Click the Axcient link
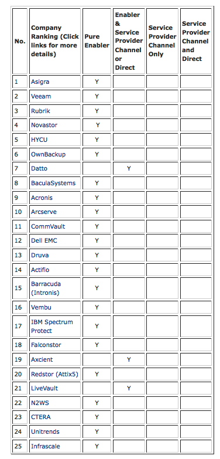This screenshot has height=459, width=220. click(x=42, y=359)
